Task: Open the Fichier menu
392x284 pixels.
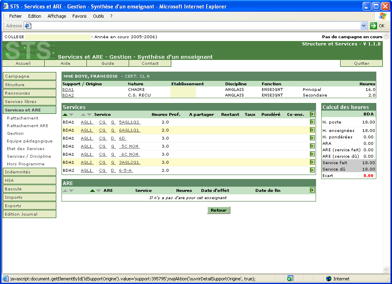Action: [x=16, y=16]
